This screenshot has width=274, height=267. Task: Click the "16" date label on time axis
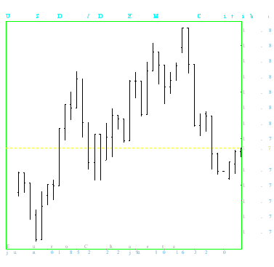[x=180, y=252]
